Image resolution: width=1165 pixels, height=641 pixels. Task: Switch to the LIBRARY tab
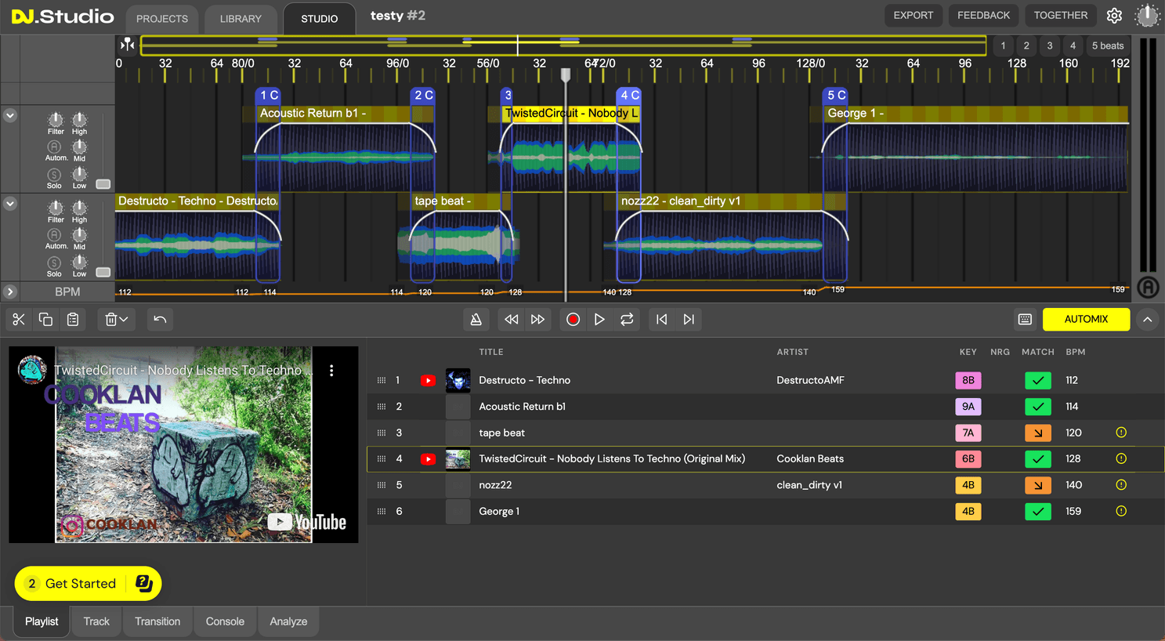(x=241, y=19)
